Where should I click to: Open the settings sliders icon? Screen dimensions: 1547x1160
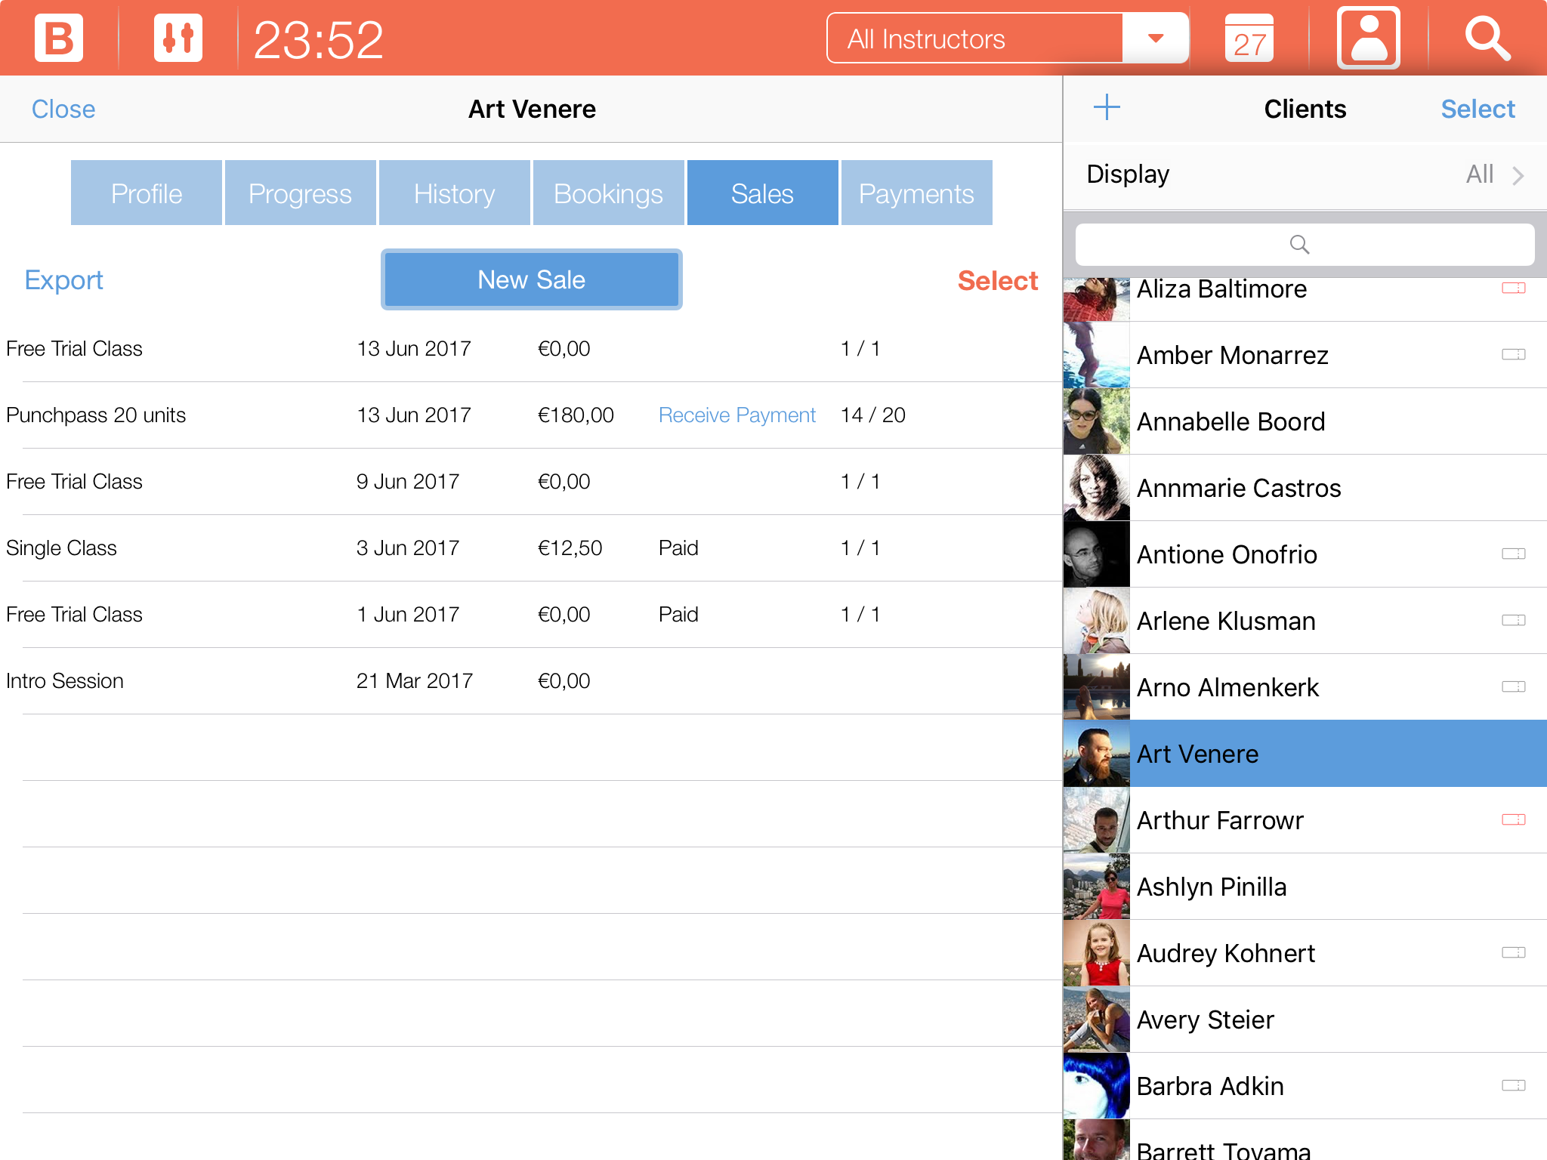[x=178, y=38]
